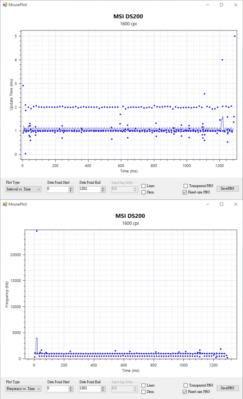The image size is (243, 399).
Task: Increase Data Point End value in the Frequency window
Action: click(103, 387)
